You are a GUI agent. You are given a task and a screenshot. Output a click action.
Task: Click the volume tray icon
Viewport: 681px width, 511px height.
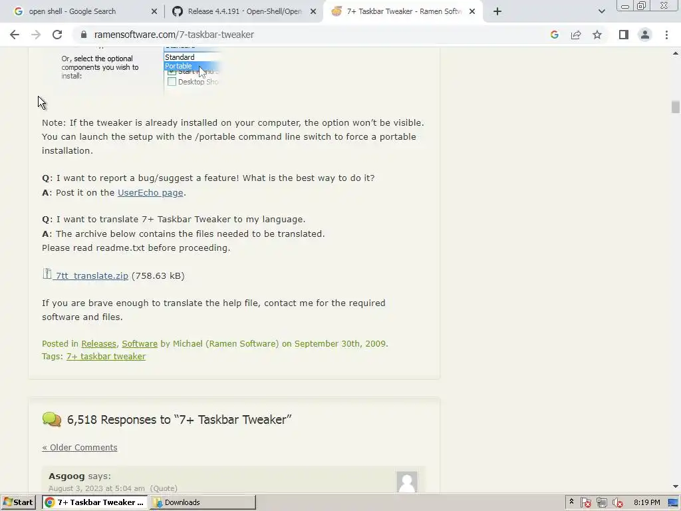[617, 502]
